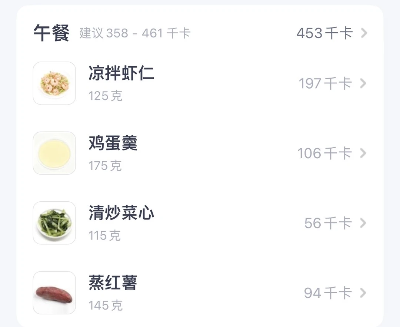Screen dimensions: 400x327
Task: Open details chevron beside 197千卡
Action: point(363,83)
